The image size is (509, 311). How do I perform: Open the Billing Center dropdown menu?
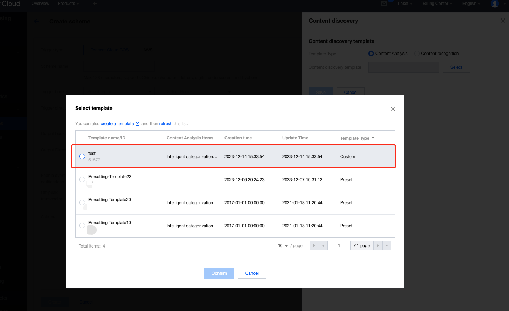click(x=437, y=4)
